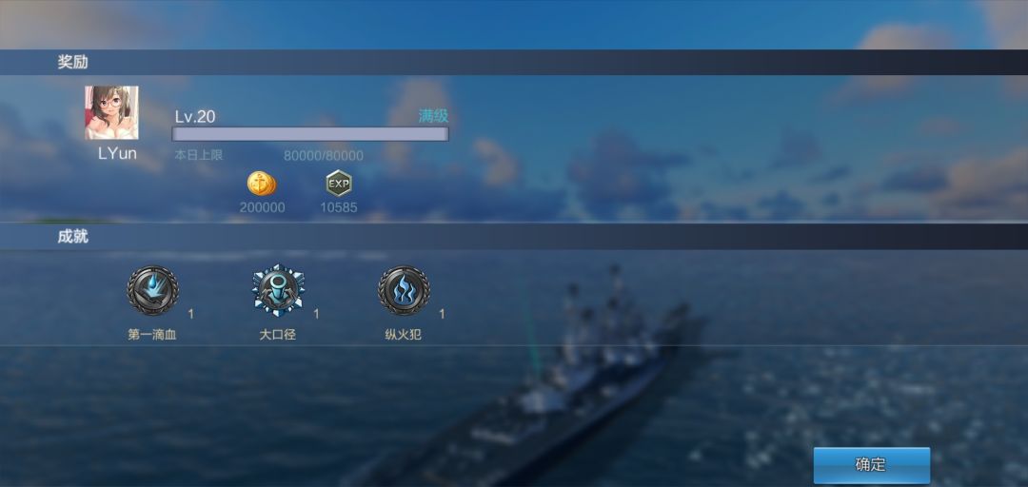
Task: Select the gold anchor coin reward icon
Action: [262, 184]
